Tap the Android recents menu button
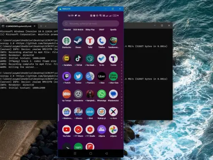The image size is (213, 160). tap(75, 153)
